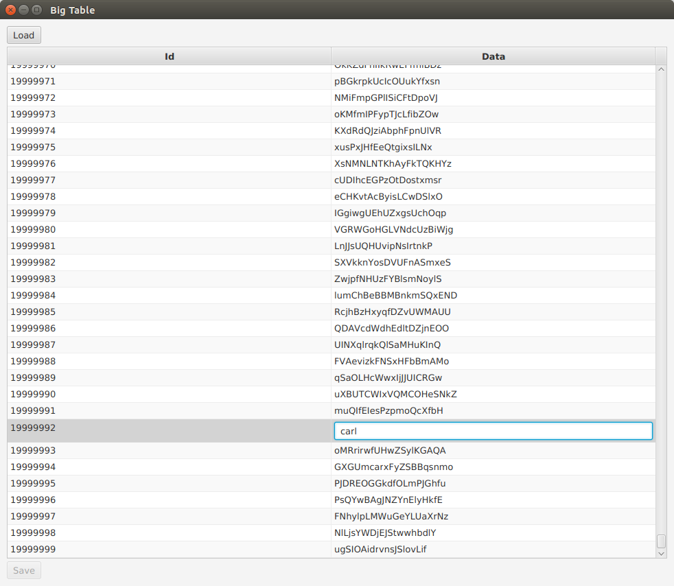Image resolution: width=674 pixels, height=586 pixels.
Task: Click the Load button
Action: pyautogui.click(x=23, y=35)
